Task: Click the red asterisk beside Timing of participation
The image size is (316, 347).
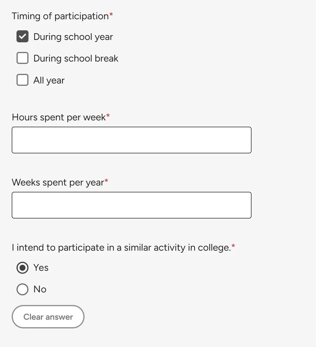Action: click(x=111, y=15)
